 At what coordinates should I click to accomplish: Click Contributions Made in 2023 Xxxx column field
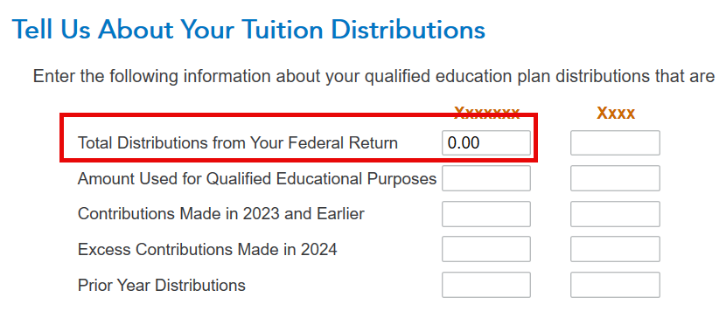[616, 214]
